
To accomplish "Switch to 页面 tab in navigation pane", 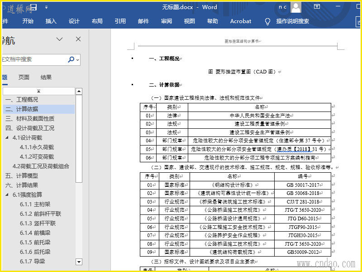I will point(24,77).
